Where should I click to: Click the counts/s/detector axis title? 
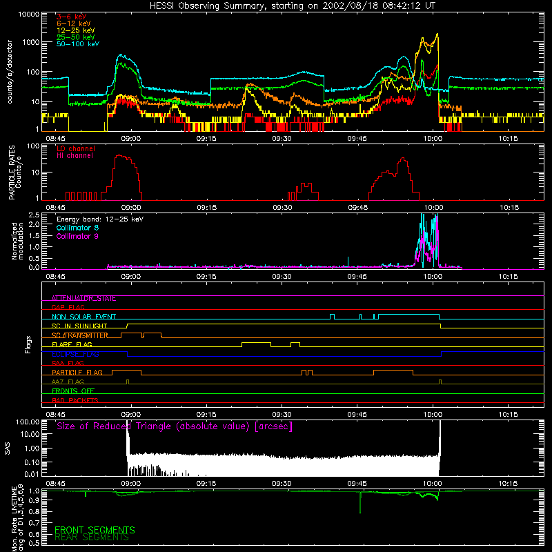tap(10, 72)
